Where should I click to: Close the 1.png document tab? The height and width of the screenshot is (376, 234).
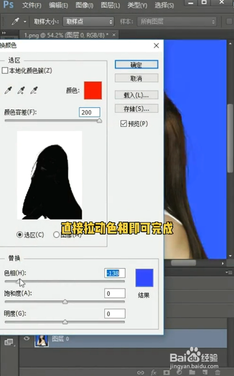[114, 35]
